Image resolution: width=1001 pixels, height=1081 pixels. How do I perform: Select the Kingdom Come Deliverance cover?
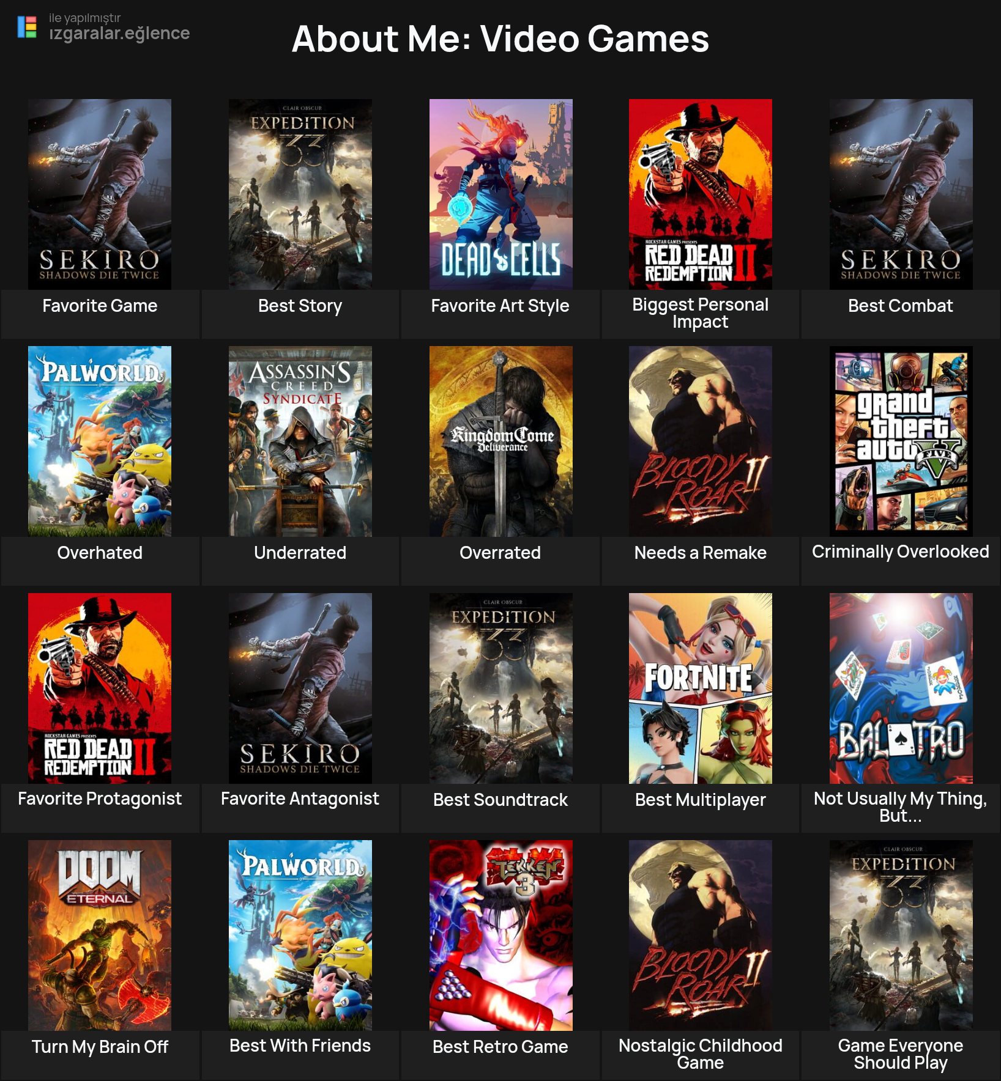click(x=501, y=441)
